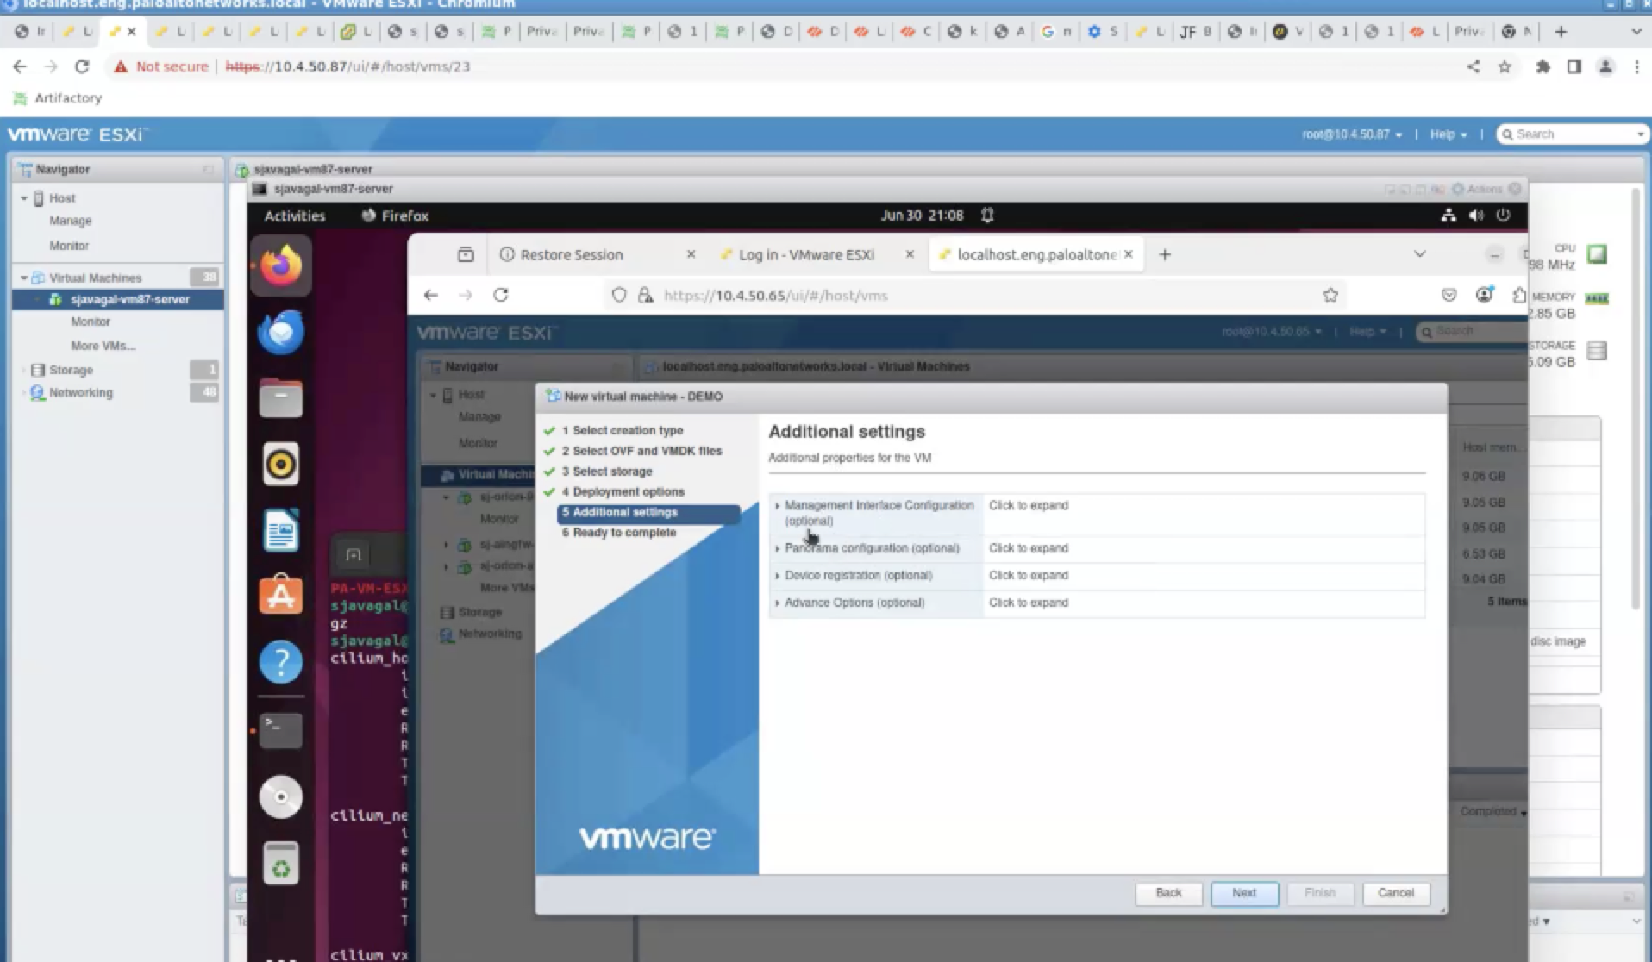Open the Help icon in dock
This screenshot has width=1652, height=962.
(281, 662)
